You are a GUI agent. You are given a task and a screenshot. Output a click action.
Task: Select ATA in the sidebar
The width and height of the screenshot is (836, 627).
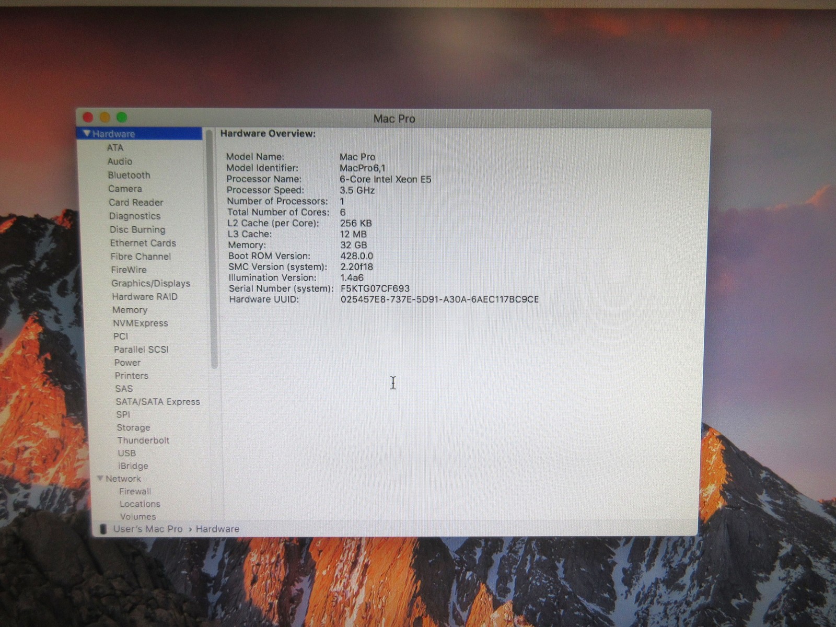click(115, 148)
